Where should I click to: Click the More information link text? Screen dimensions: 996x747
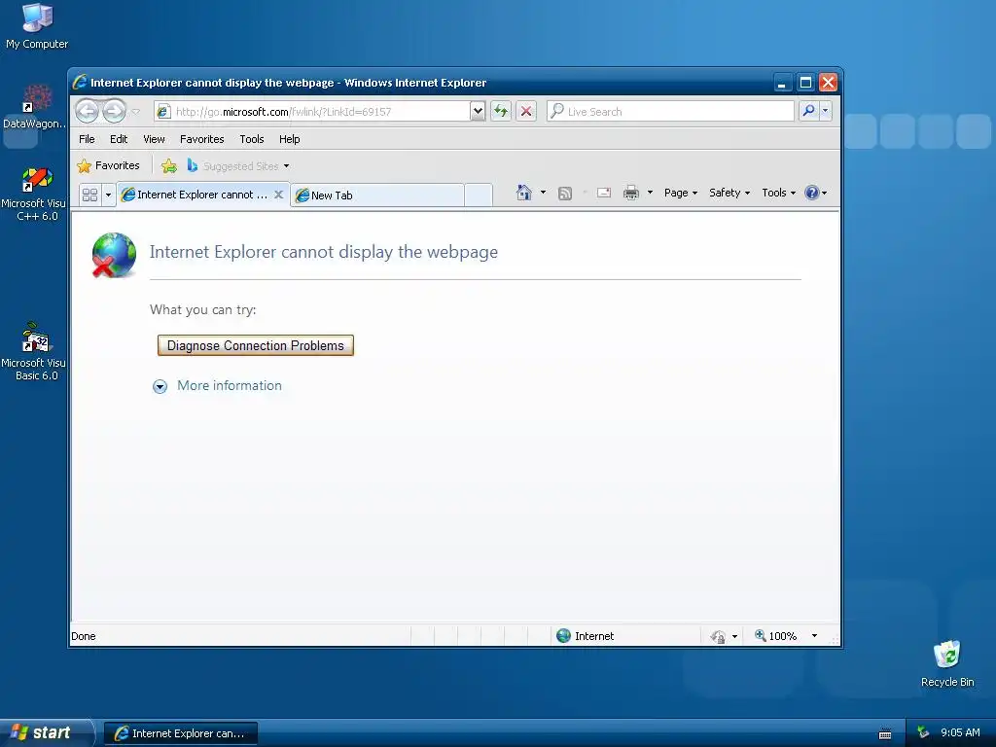coord(230,385)
